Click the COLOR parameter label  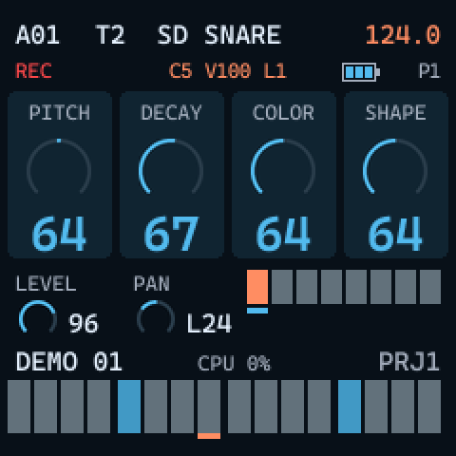pyautogui.click(x=283, y=112)
